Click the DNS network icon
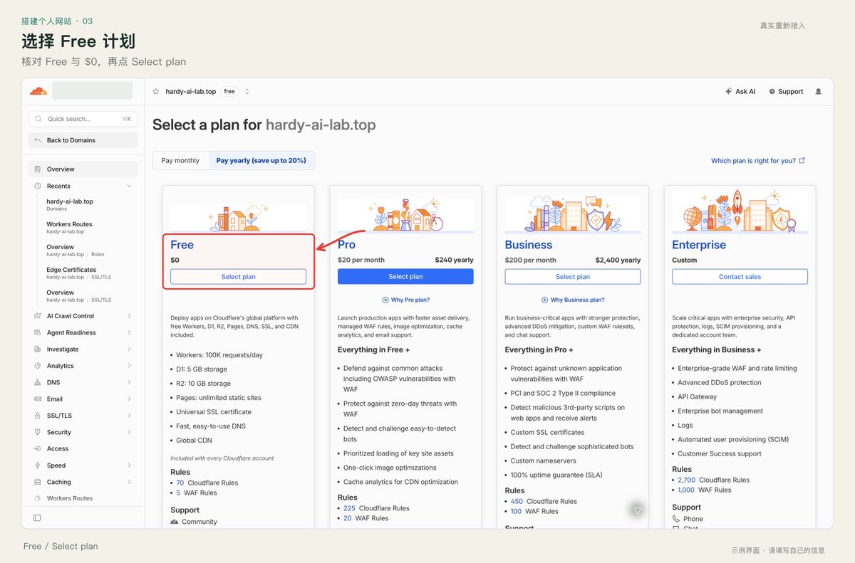Image resolution: width=855 pixels, height=563 pixels. [x=38, y=382]
